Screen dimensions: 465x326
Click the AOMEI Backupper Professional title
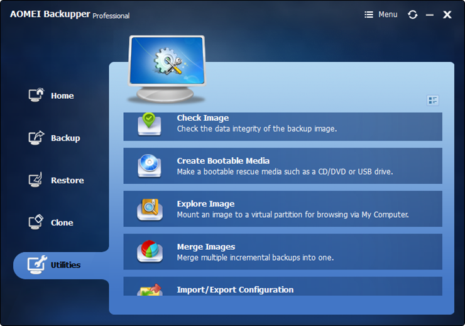pos(70,14)
